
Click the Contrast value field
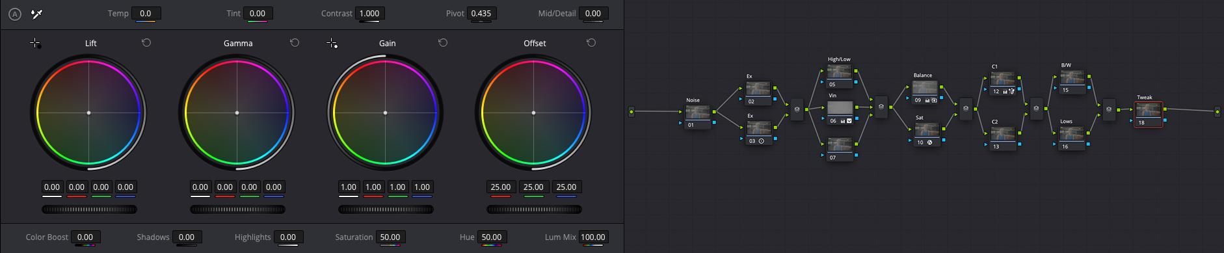coord(369,13)
